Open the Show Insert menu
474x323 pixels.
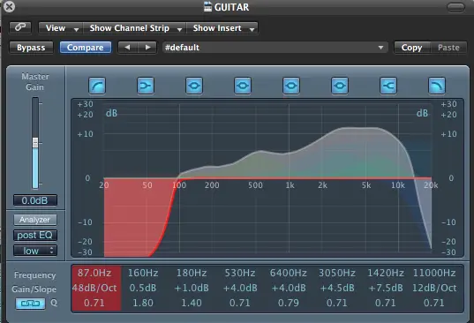[x=222, y=28]
